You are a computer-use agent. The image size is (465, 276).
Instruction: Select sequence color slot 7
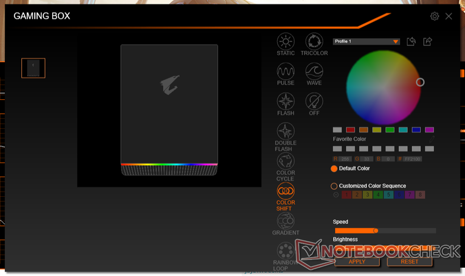pos(410,195)
